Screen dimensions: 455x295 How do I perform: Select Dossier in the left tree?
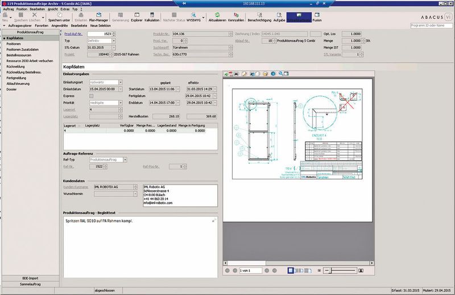click(11, 89)
